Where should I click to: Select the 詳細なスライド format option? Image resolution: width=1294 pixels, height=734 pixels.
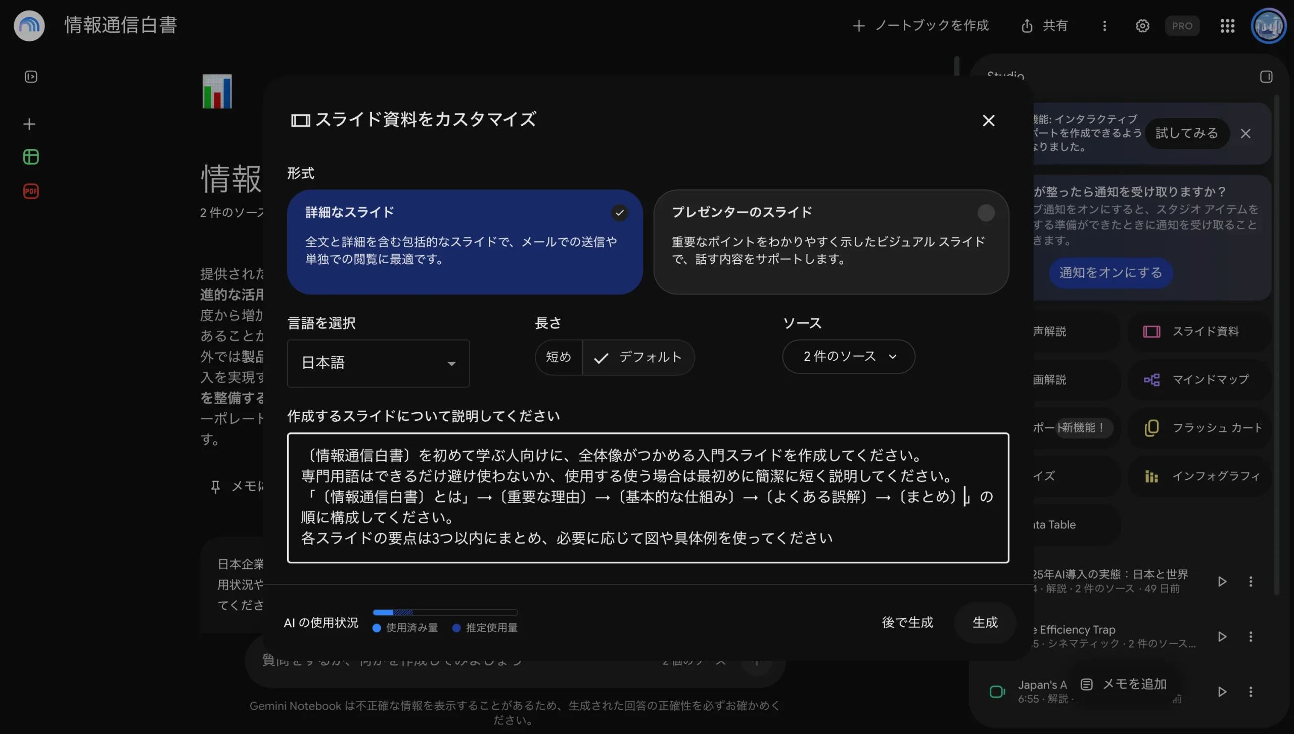point(465,242)
